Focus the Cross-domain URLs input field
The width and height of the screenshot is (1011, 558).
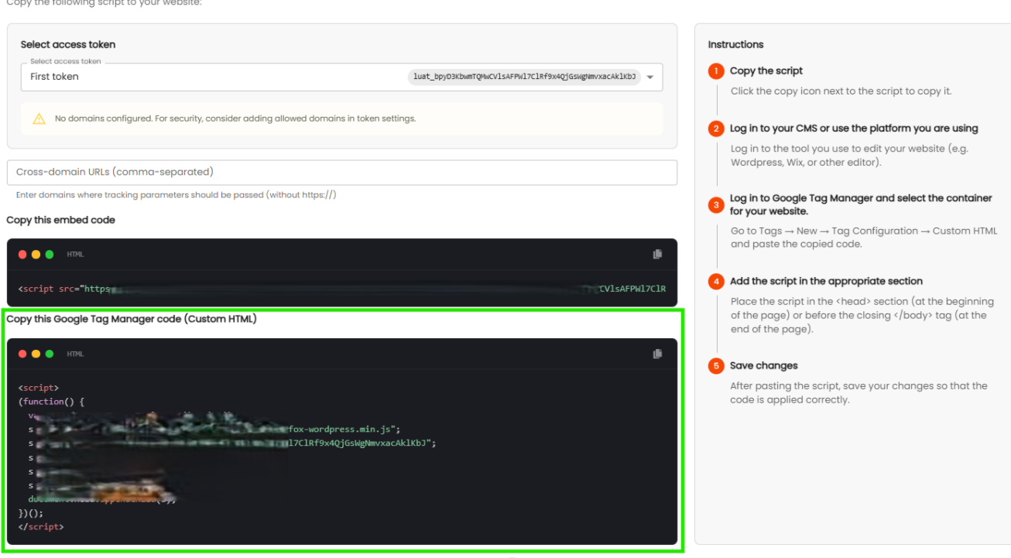[x=341, y=172]
